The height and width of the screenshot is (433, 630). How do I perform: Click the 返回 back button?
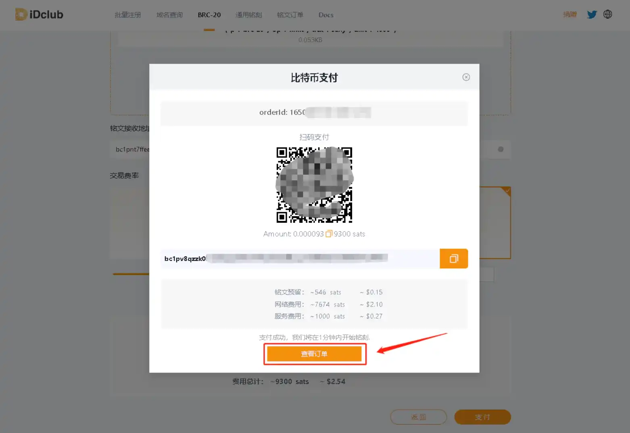pyautogui.click(x=418, y=417)
